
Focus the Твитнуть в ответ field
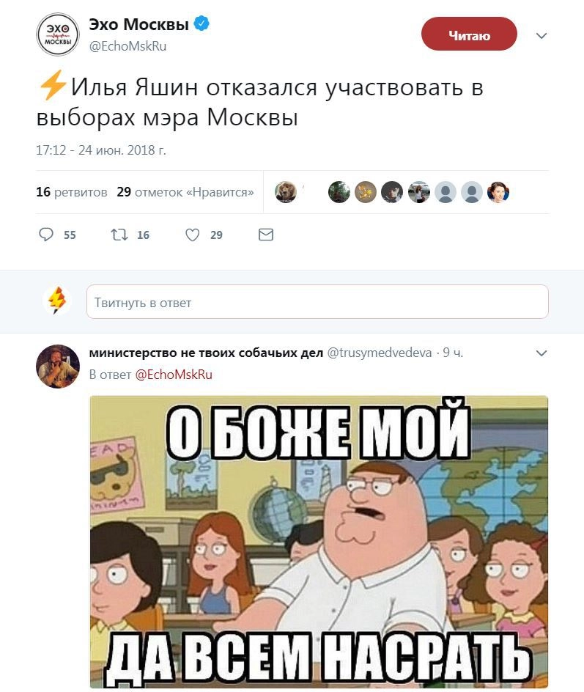[x=317, y=302]
